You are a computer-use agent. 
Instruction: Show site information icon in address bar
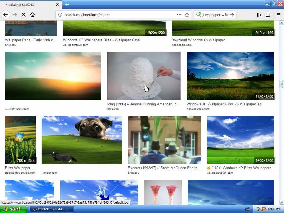[60, 15]
